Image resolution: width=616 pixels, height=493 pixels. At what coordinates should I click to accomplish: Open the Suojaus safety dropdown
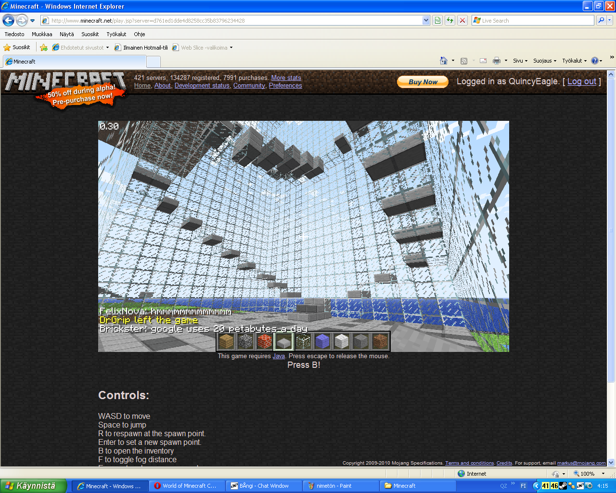[545, 61]
